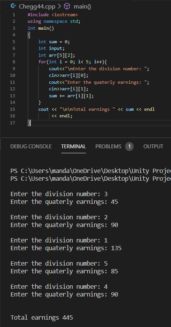Click the 'Total earnings 445' terminal output
Image resolution: width=171 pixels, height=327 pixels.
pyautogui.click(x=42, y=317)
